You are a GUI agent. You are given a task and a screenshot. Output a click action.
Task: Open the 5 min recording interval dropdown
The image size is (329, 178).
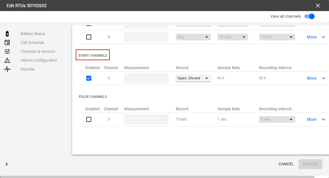click(277, 120)
